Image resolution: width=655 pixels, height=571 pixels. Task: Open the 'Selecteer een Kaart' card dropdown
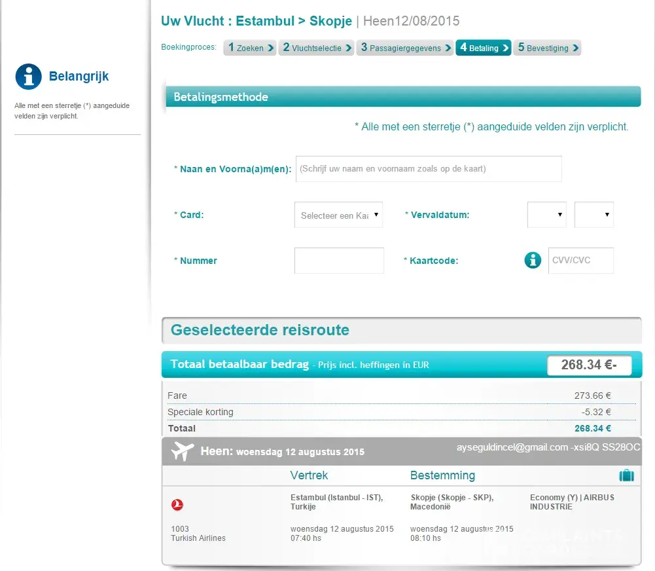click(x=338, y=215)
